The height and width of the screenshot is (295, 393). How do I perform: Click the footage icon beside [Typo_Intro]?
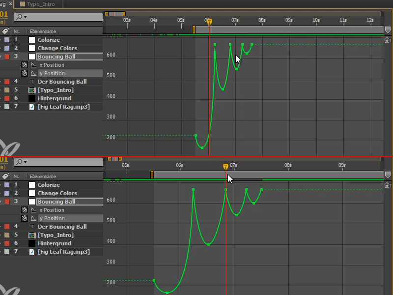coord(32,90)
